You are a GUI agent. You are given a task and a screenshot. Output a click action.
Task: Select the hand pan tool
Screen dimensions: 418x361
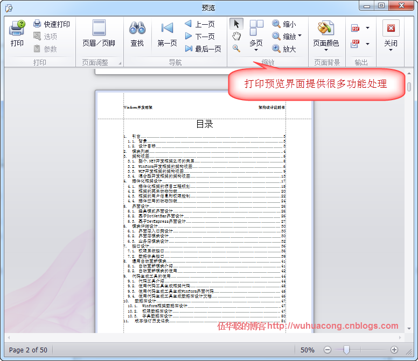point(236,36)
